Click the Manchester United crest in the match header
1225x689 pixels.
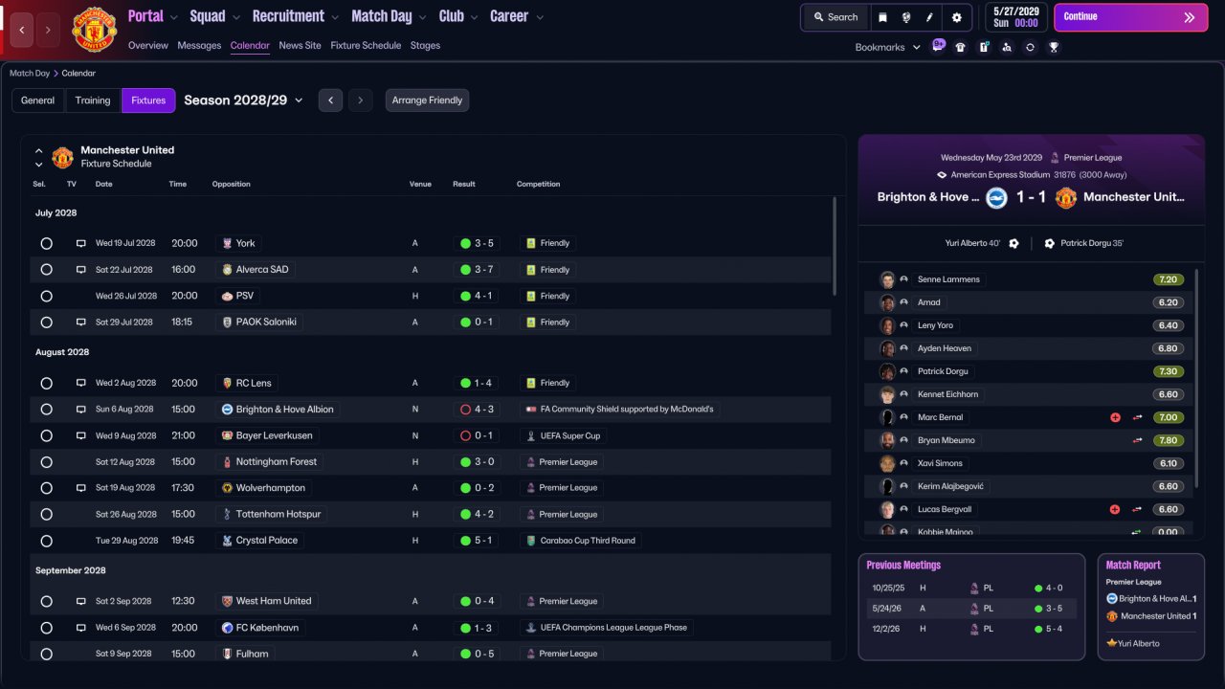pyautogui.click(x=1065, y=197)
